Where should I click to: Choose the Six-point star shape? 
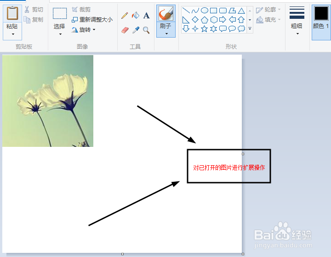point(213,28)
